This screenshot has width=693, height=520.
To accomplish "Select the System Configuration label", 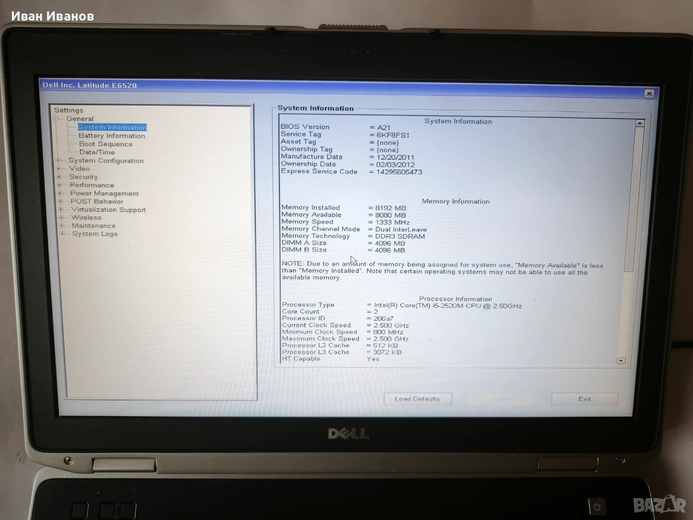I will pos(106,161).
